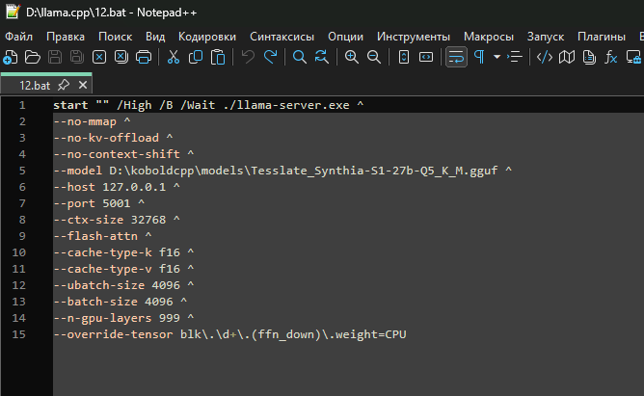
Task: Cut selection with the scissors icon
Action: (x=174, y=57)
